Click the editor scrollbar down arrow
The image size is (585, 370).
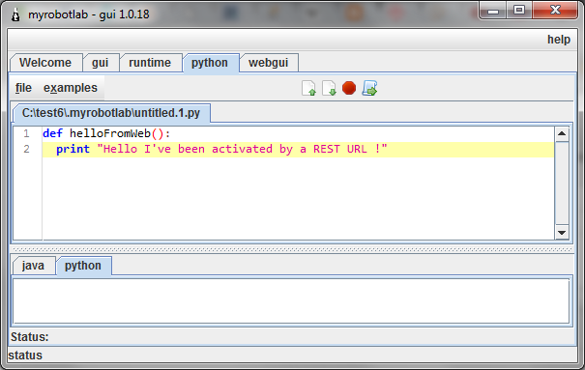562,233
